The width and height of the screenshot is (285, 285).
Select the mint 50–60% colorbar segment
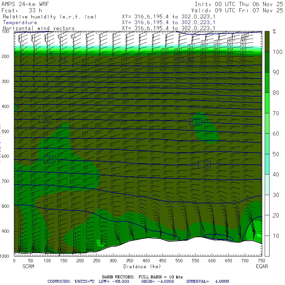point(267,144)
